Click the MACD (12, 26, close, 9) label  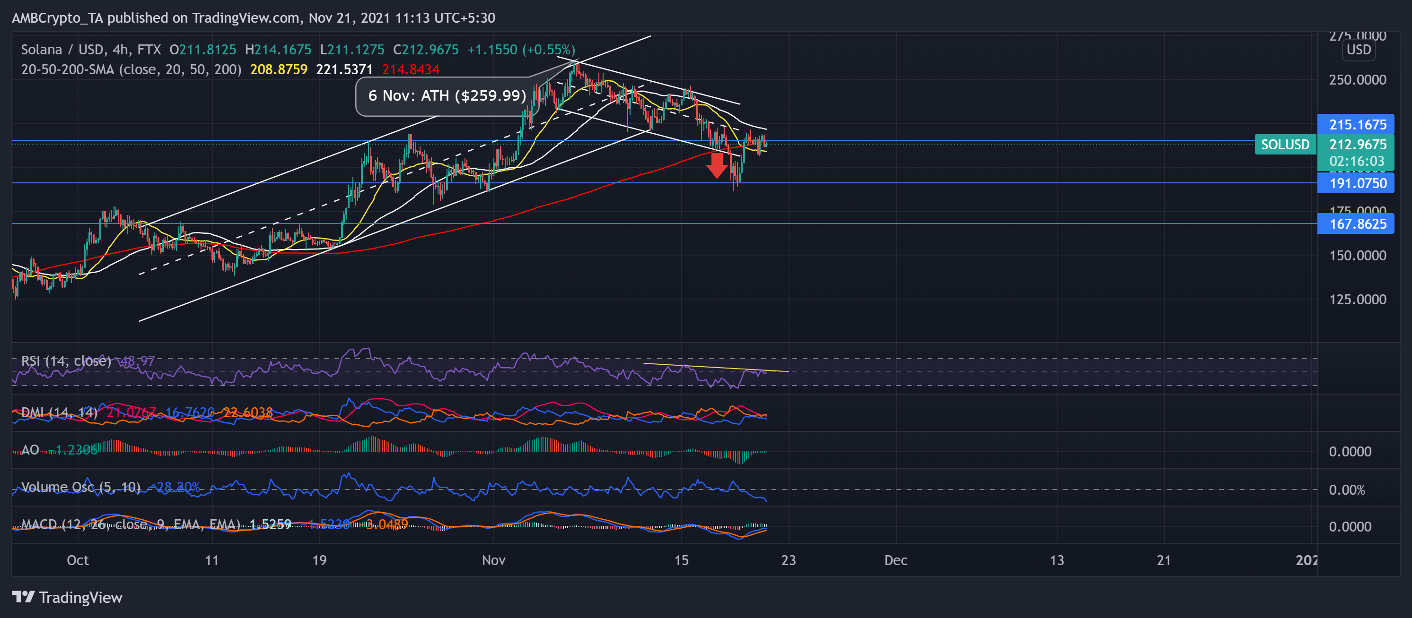coord(131,524)
